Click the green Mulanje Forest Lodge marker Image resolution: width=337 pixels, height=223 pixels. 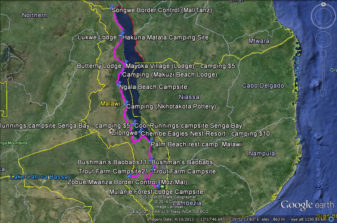point(162,187)
